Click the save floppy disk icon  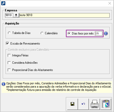(x=72, y=104)
